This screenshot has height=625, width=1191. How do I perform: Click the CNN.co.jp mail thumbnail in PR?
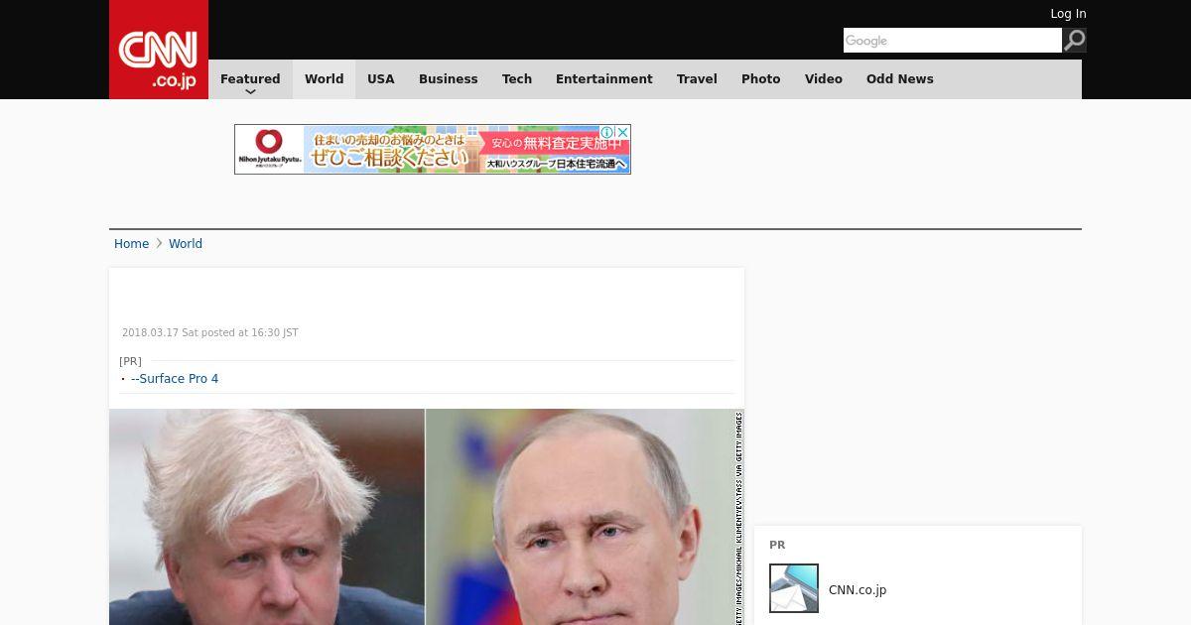(x=794, y=588)
